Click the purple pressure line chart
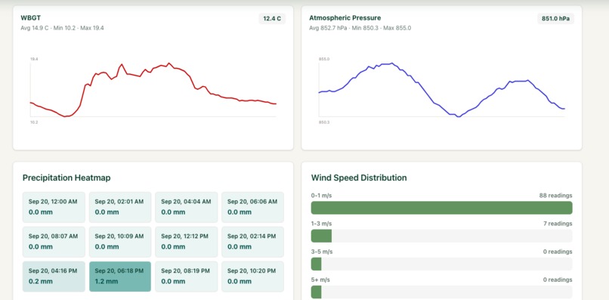This screenshot has height=300, width=609. 441,89
